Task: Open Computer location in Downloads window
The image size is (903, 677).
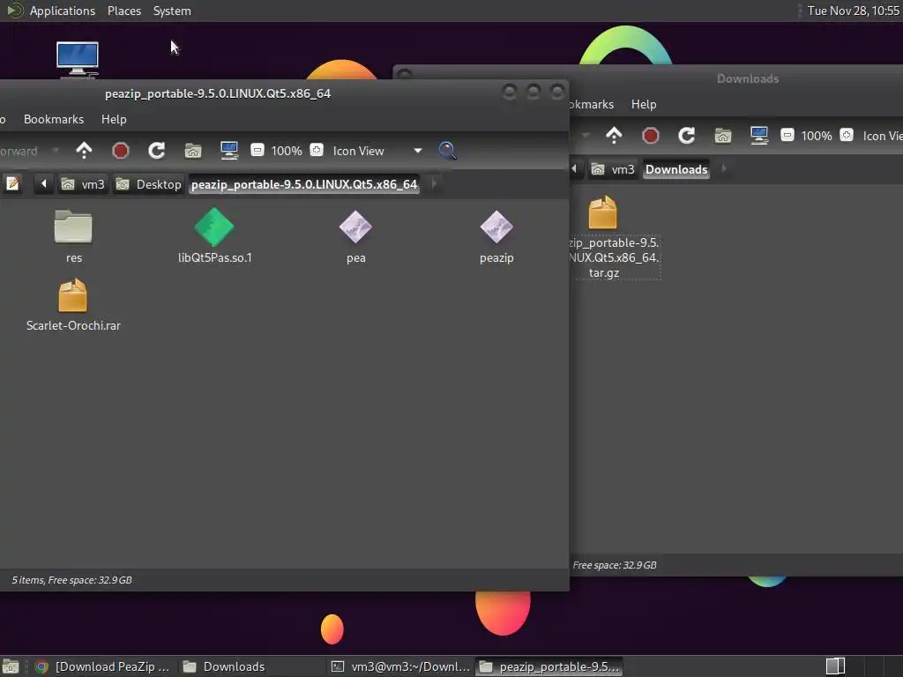Action: 759,136
